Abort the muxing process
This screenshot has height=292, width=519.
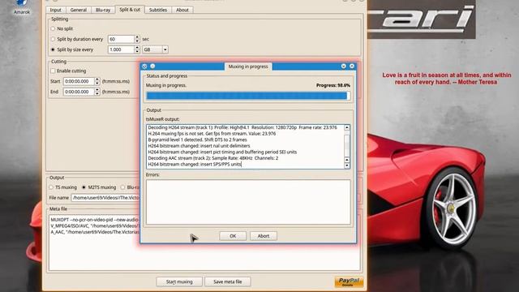pyautogui.click(x=264, y=236)
